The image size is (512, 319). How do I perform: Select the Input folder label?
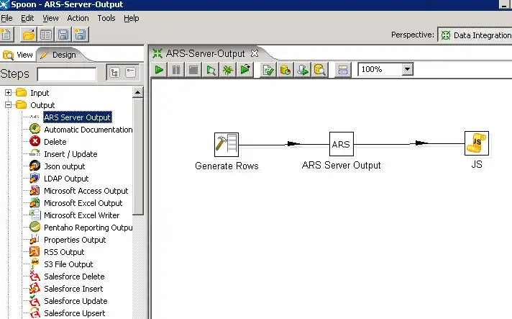[40, 93]
